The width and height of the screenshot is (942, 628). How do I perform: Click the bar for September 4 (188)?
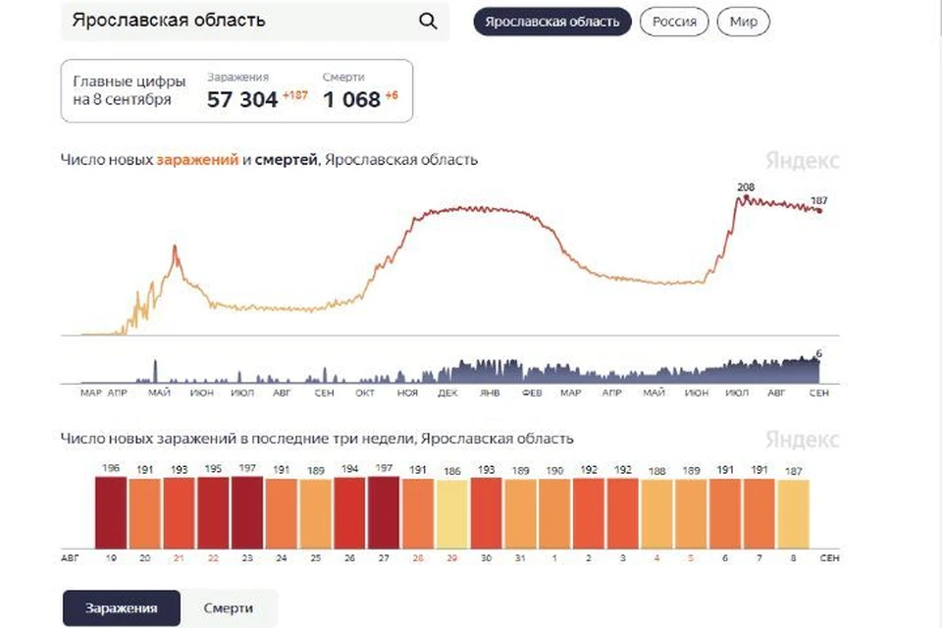(x=656, y=514)
